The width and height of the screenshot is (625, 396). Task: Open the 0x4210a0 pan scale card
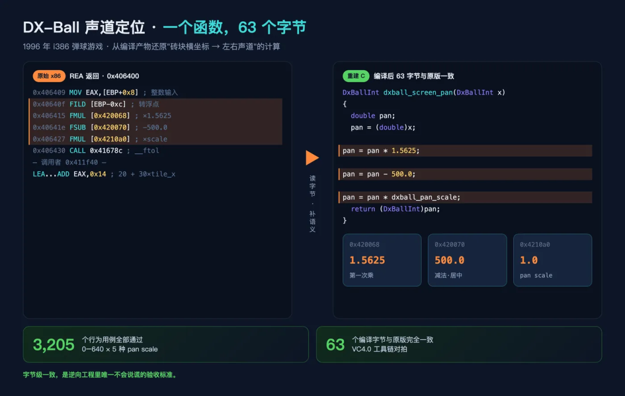pyautogui.click(x=553, y=260)
